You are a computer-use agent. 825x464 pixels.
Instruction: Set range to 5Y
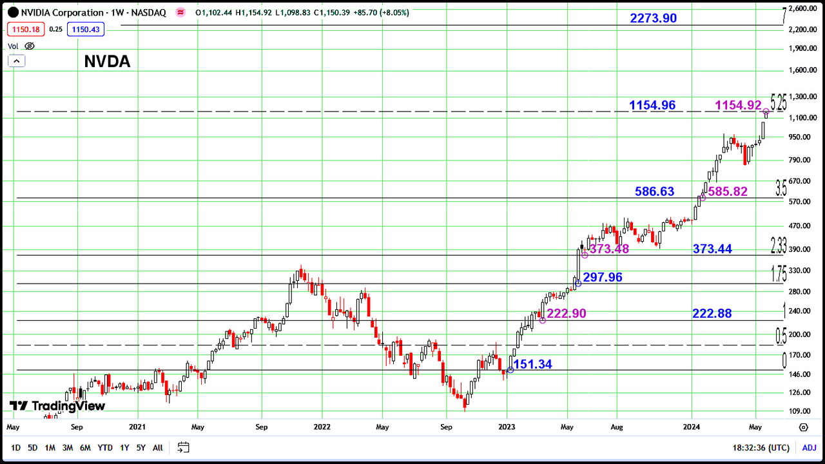[141, 447]
